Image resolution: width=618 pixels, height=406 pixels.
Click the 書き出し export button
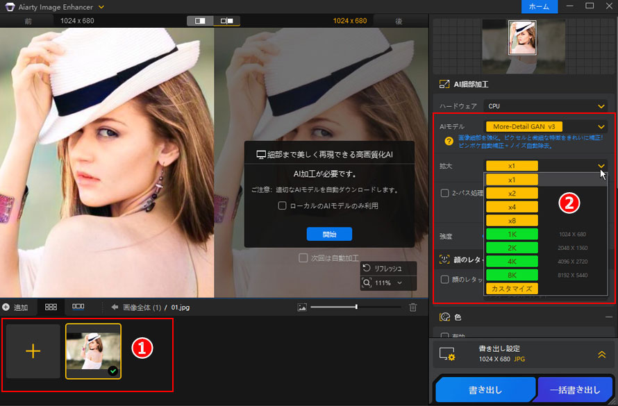click(x=485, y=391)
